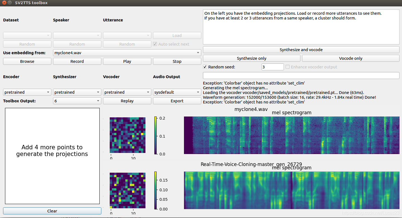
Task: Export the synthesized output
Action: coord(177,101)
